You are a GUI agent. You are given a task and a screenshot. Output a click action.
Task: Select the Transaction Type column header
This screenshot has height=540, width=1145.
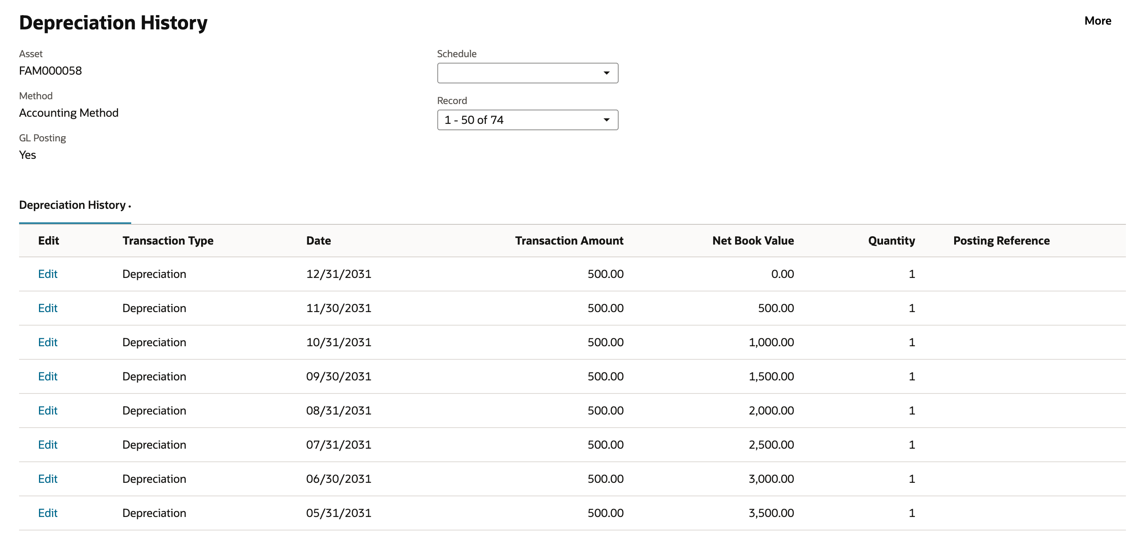point(168,241)
